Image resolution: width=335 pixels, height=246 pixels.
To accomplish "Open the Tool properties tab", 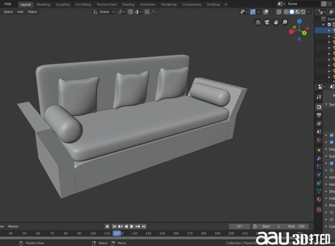I will [319, 97].
